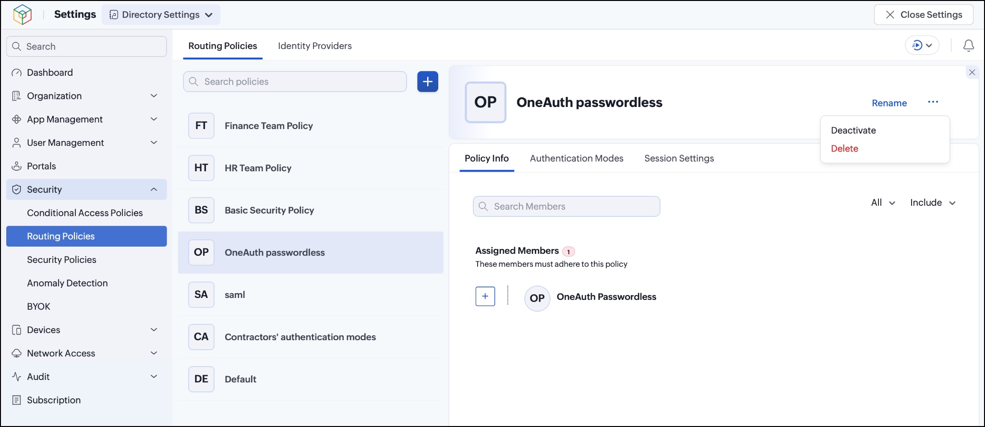Select Contractors' authentication modes policy
This screenshot has height=427, width=985.
(x=311, y=337)
